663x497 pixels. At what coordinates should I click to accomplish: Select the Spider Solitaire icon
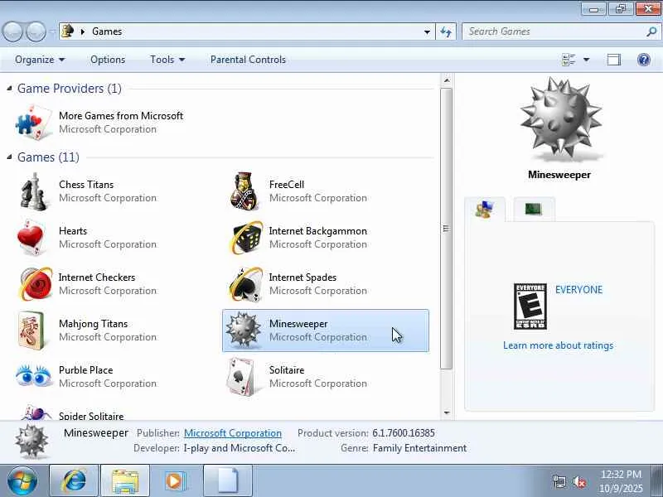pos(35,413)
